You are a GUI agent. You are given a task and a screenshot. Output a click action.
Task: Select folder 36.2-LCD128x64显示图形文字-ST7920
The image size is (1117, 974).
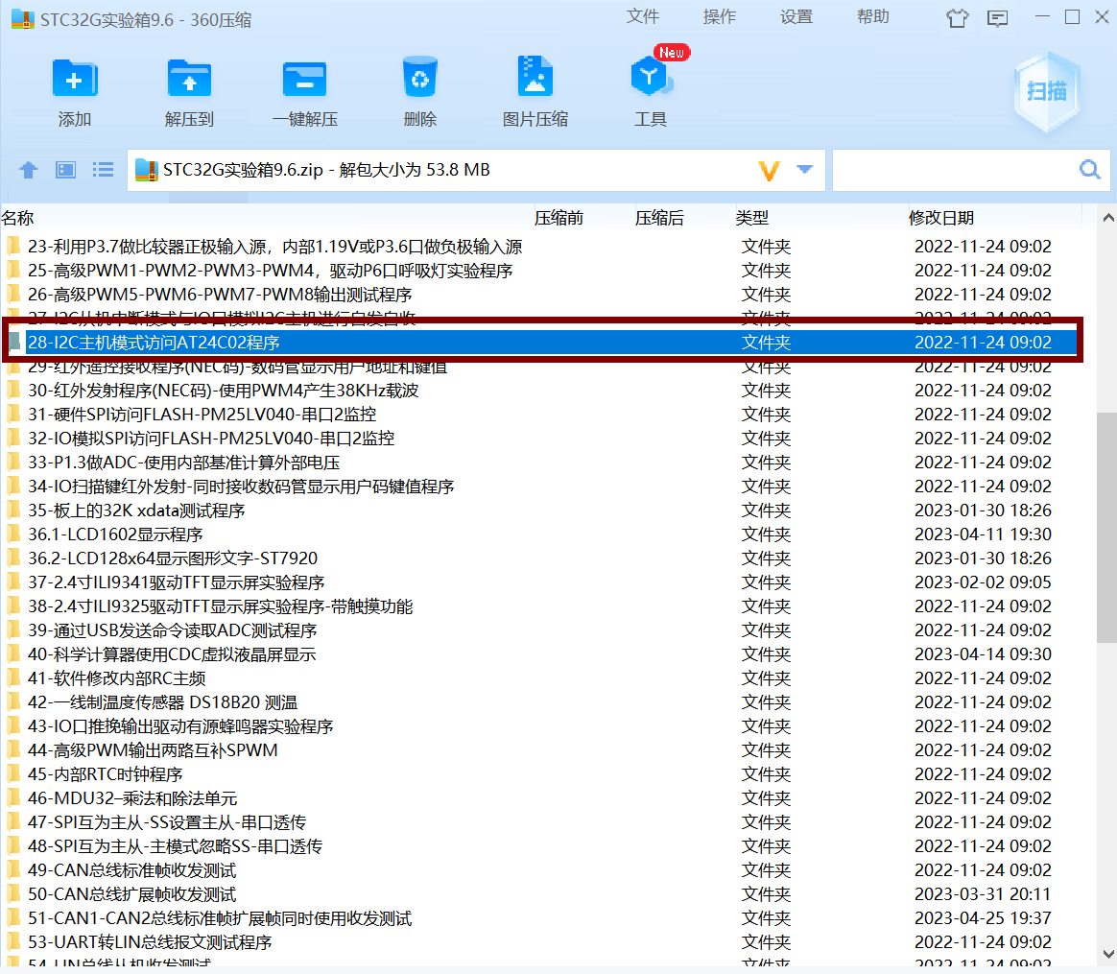click(173, 558)
